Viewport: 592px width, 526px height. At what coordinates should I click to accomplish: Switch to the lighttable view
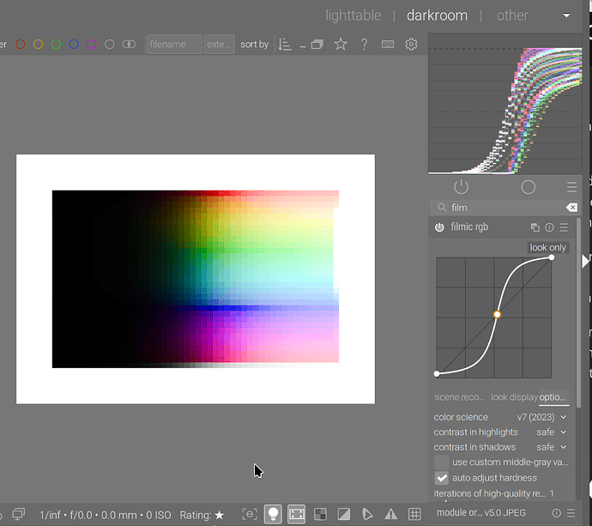[x=354, y=15]
